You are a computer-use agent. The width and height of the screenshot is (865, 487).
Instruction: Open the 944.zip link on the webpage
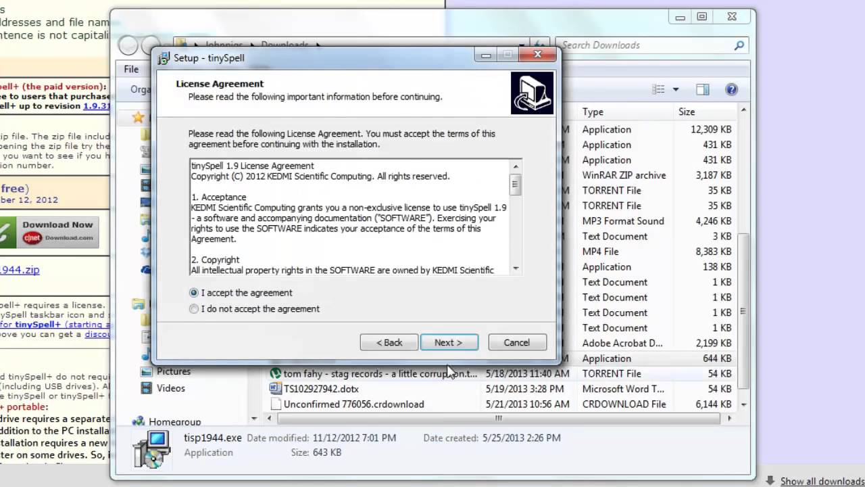(20, 269)
